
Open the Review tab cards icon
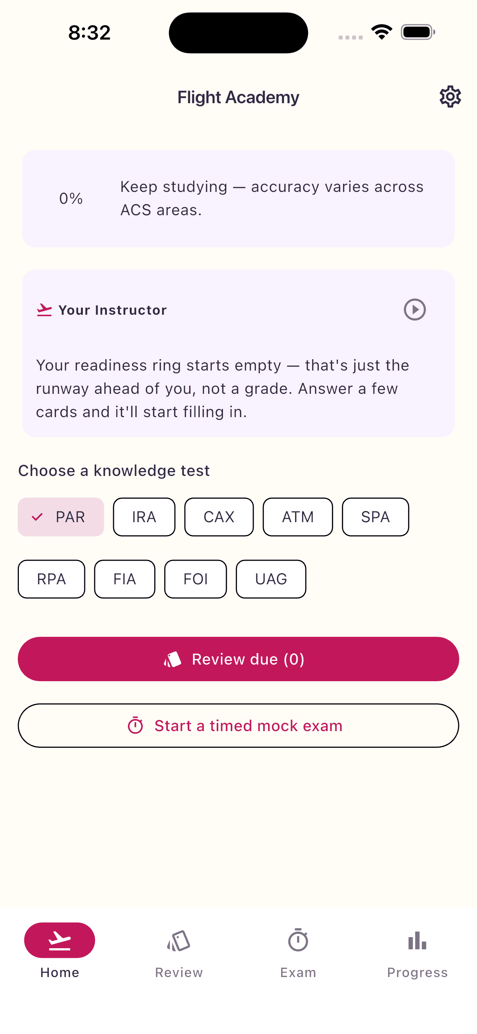(179, 940)
